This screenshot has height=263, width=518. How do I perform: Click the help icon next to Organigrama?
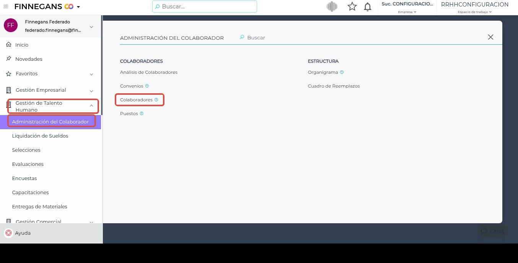click(x=342, y=72)
